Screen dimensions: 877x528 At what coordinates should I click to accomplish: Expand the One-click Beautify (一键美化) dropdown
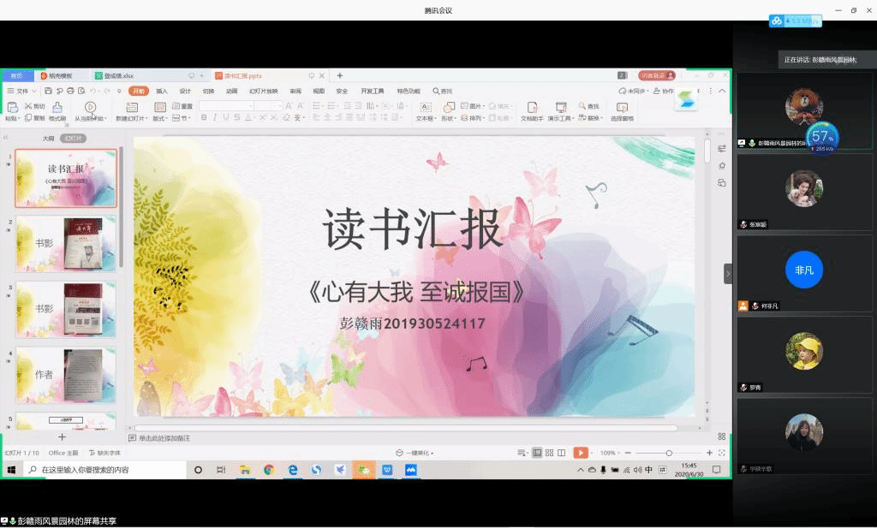415,453
